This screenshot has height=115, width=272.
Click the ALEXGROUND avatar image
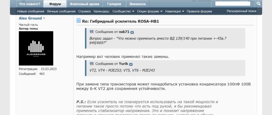(x=36, y=48)
